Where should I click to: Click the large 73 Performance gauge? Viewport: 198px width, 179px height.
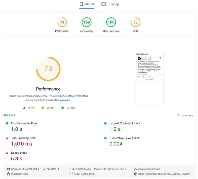coord(48,69)
